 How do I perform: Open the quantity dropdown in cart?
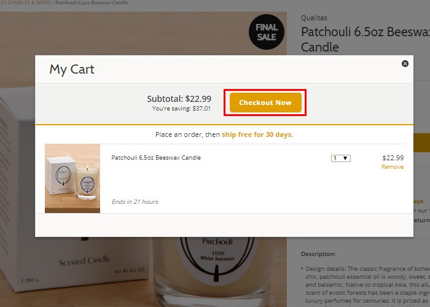click(341, 158)
